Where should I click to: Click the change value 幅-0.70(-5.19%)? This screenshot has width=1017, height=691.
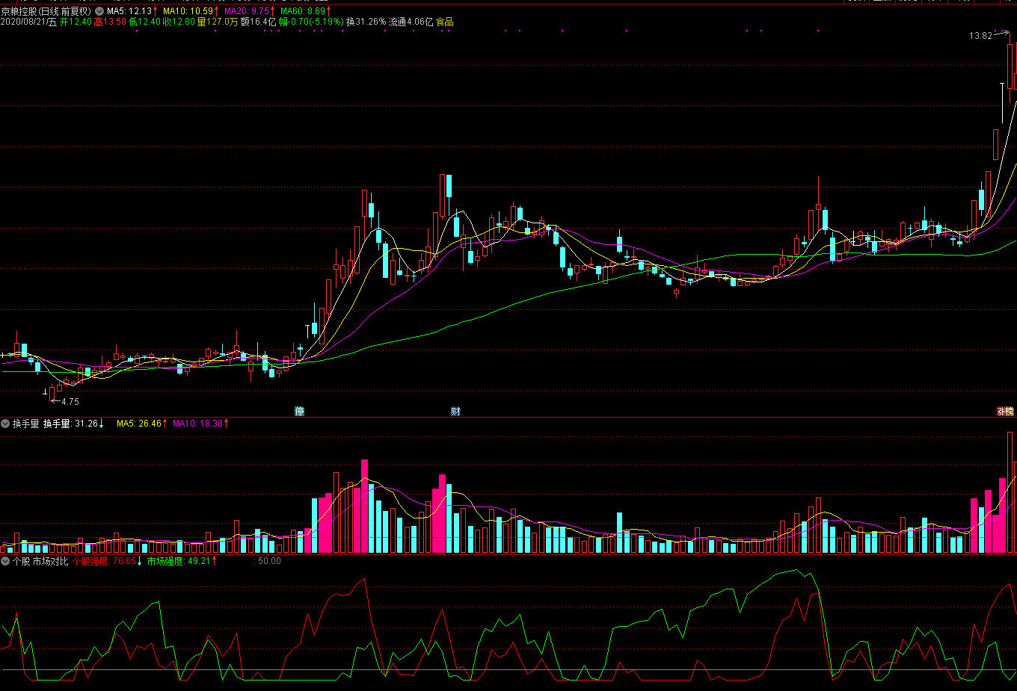(x=311, y=22)
